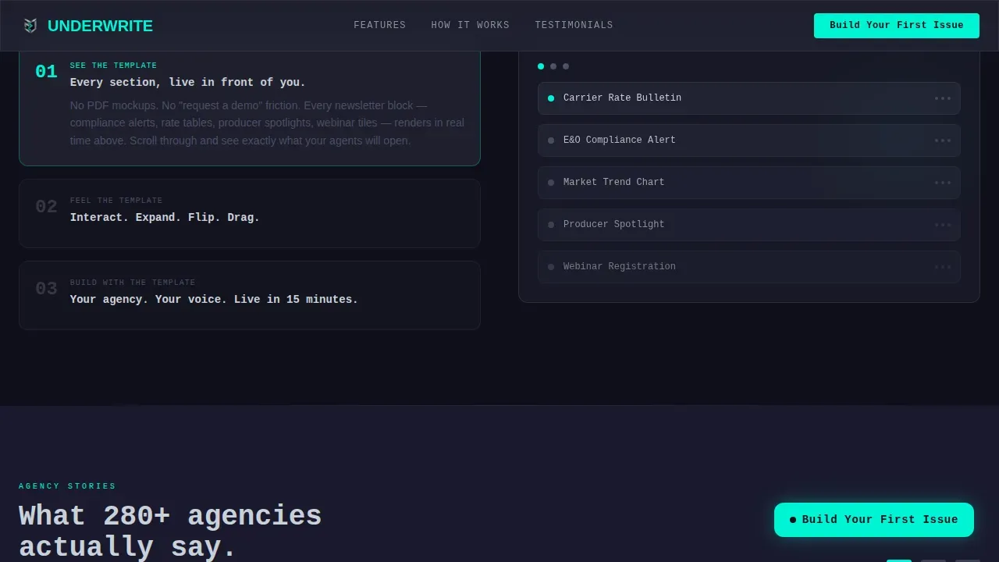Click floating Build Your First Issue button
999x562 pixels.
(x=874, y=520)
